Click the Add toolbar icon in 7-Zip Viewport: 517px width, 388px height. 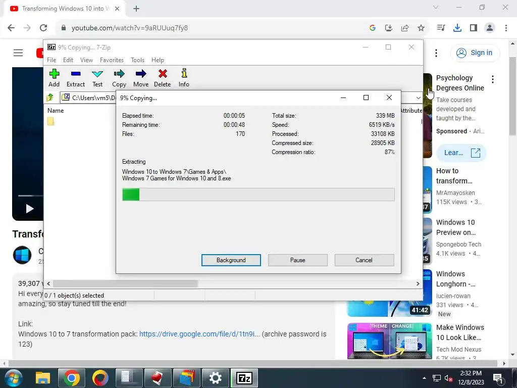[x=54, y=78]
